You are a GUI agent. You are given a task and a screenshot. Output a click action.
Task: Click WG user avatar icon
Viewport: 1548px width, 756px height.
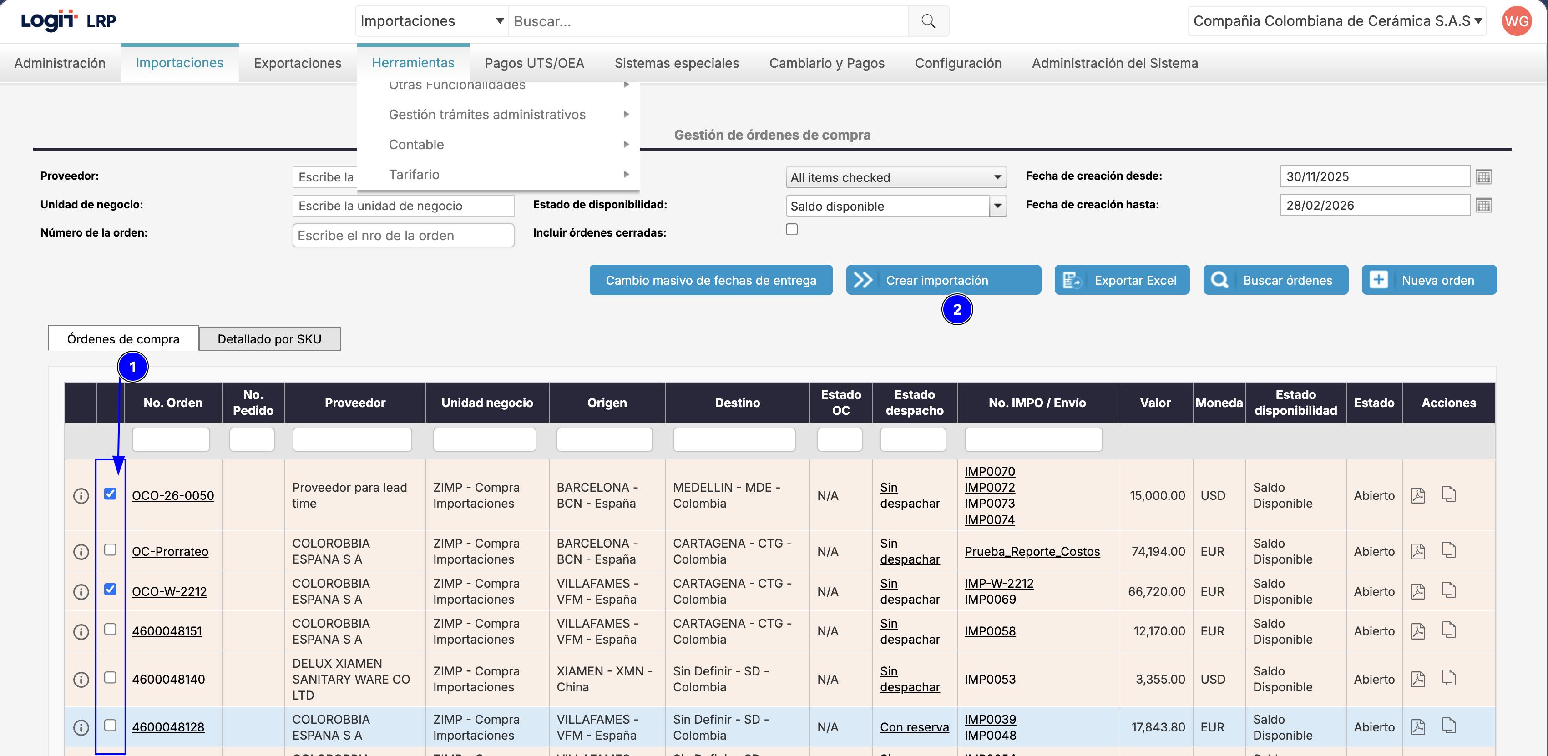tap(1516, 22)
